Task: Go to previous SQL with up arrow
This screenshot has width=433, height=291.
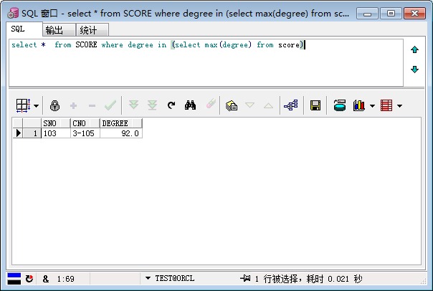Action: pyautogui.click(x=414, y=49)
